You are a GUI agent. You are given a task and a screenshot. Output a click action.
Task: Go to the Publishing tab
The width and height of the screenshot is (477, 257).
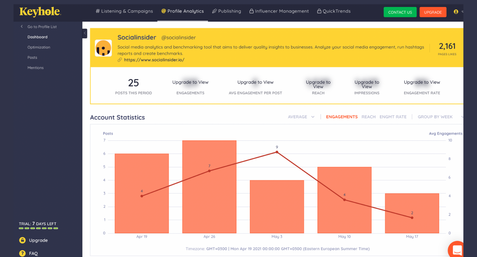227,11
